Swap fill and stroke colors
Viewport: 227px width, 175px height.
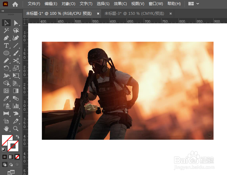coord(17,137)
